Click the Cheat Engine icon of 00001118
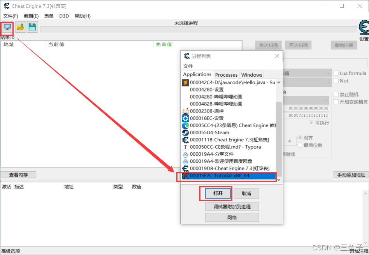The width and height of the screenshot is (369, 255). pos(185,140)
